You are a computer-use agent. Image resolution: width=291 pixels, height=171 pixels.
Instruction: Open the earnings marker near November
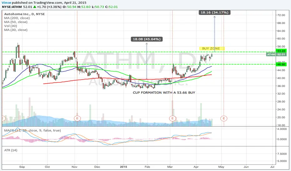pyautogui.click(x=77, y=118)
